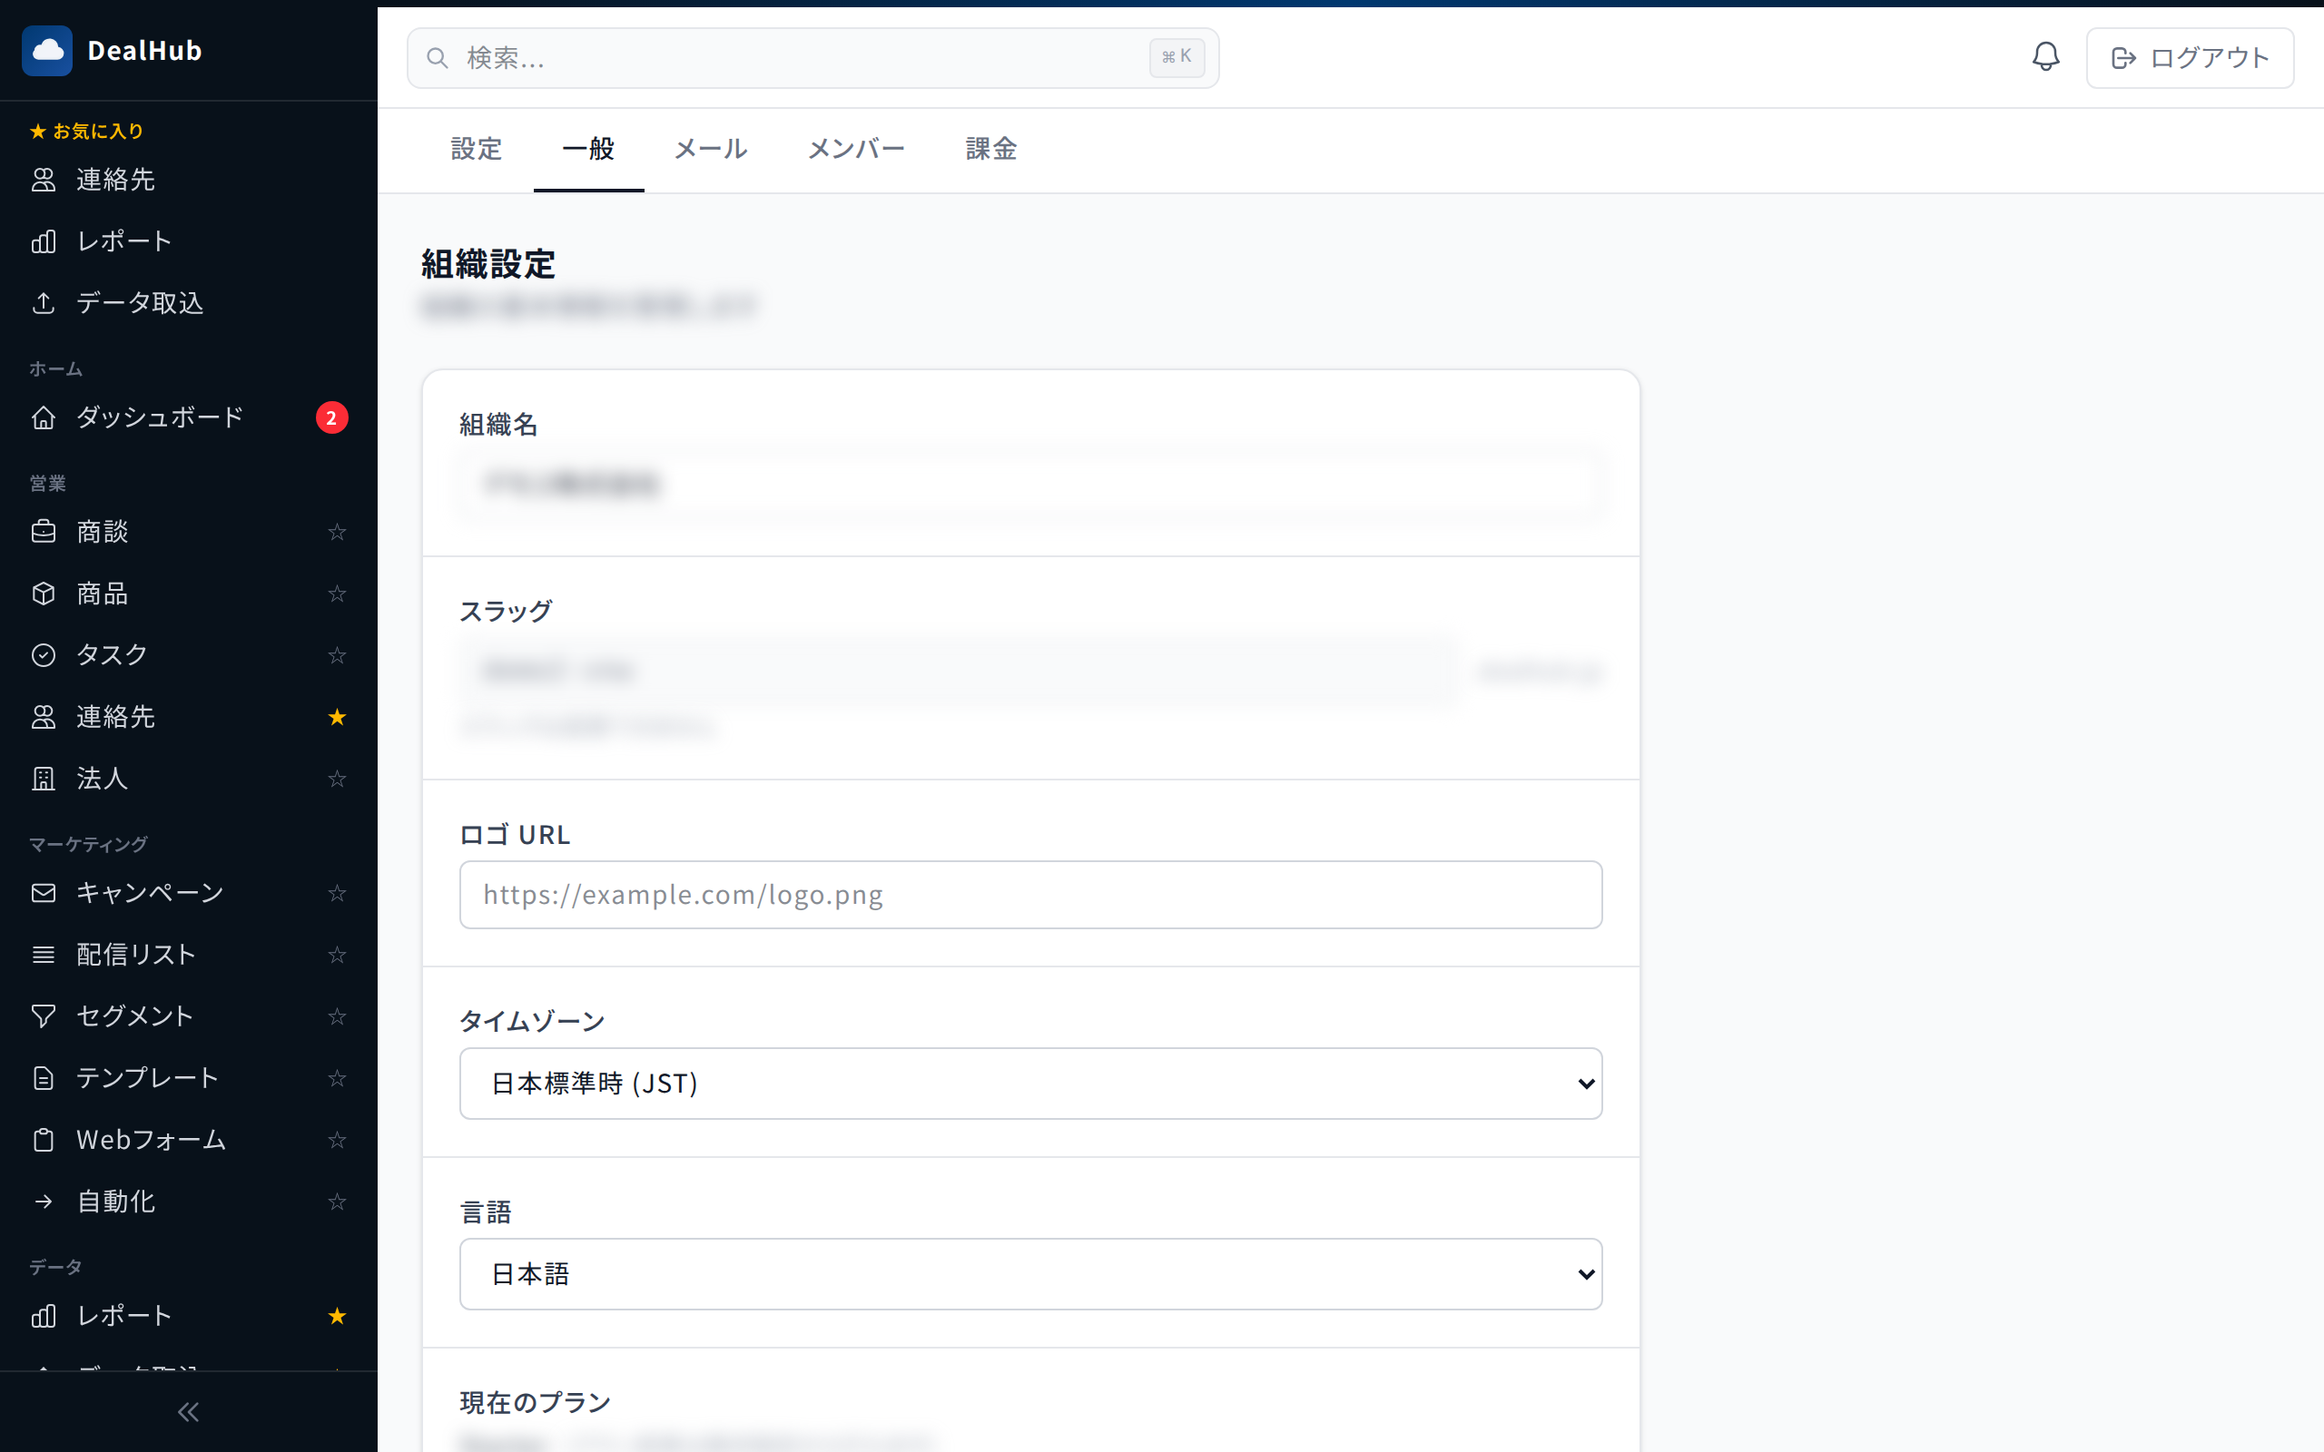This screenshot has width=2324, height=1452.
Task: Click the キャンペーン envelope icon
Action: coord(44,893)
